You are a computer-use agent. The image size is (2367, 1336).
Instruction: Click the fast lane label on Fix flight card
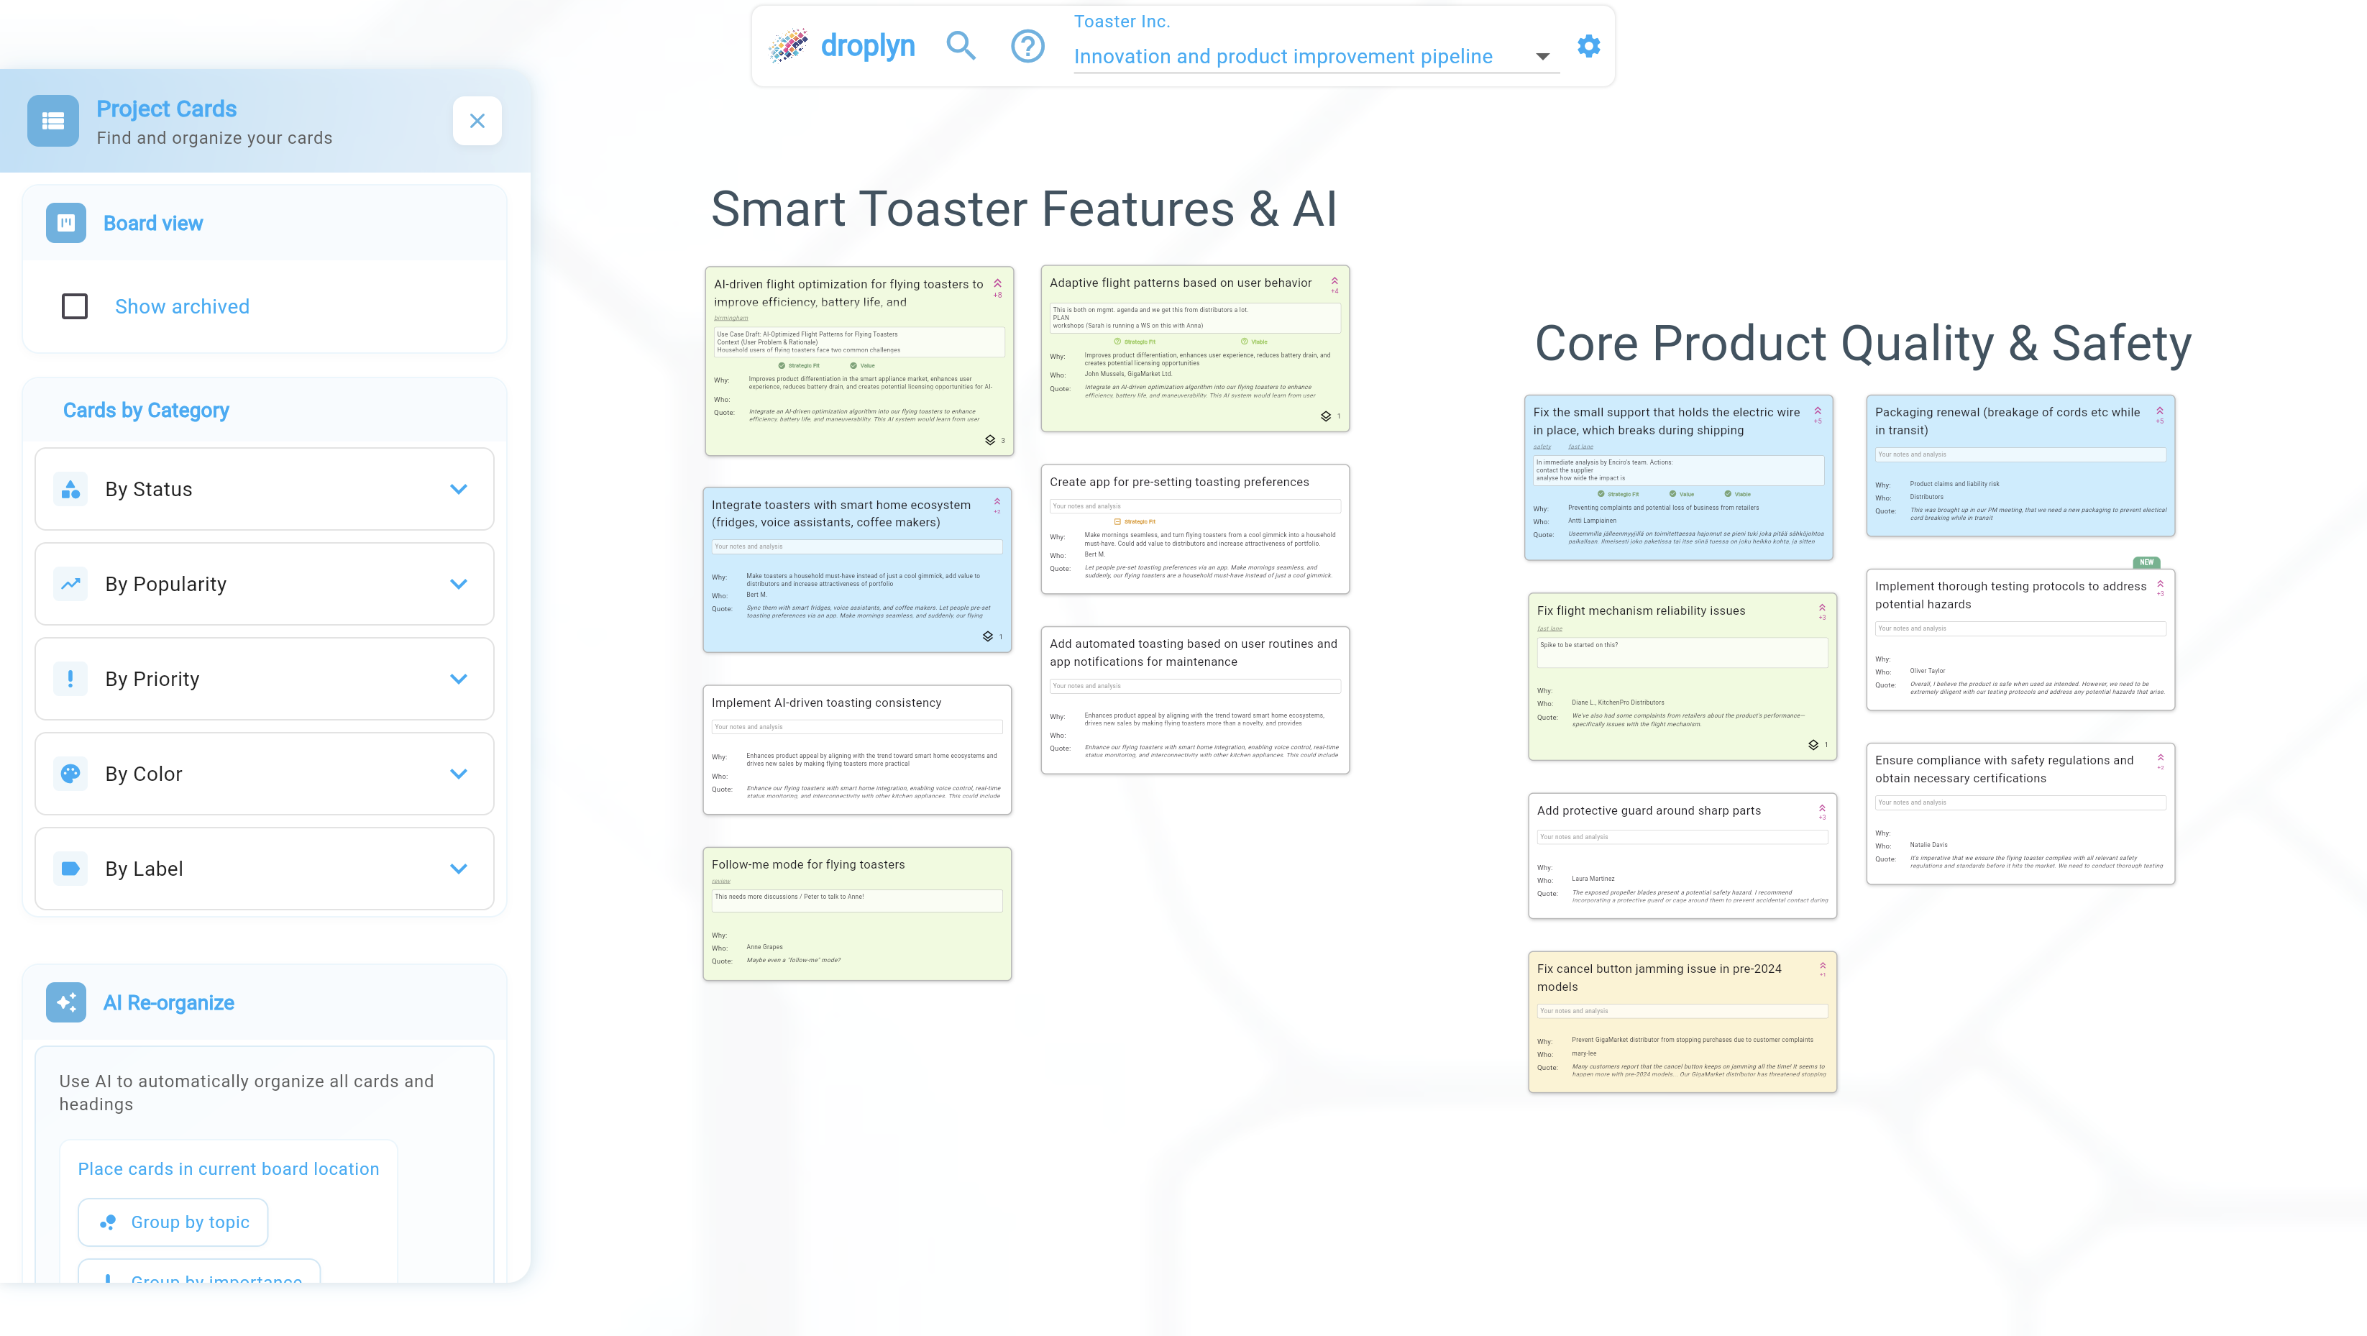[x=1549, y=628]
